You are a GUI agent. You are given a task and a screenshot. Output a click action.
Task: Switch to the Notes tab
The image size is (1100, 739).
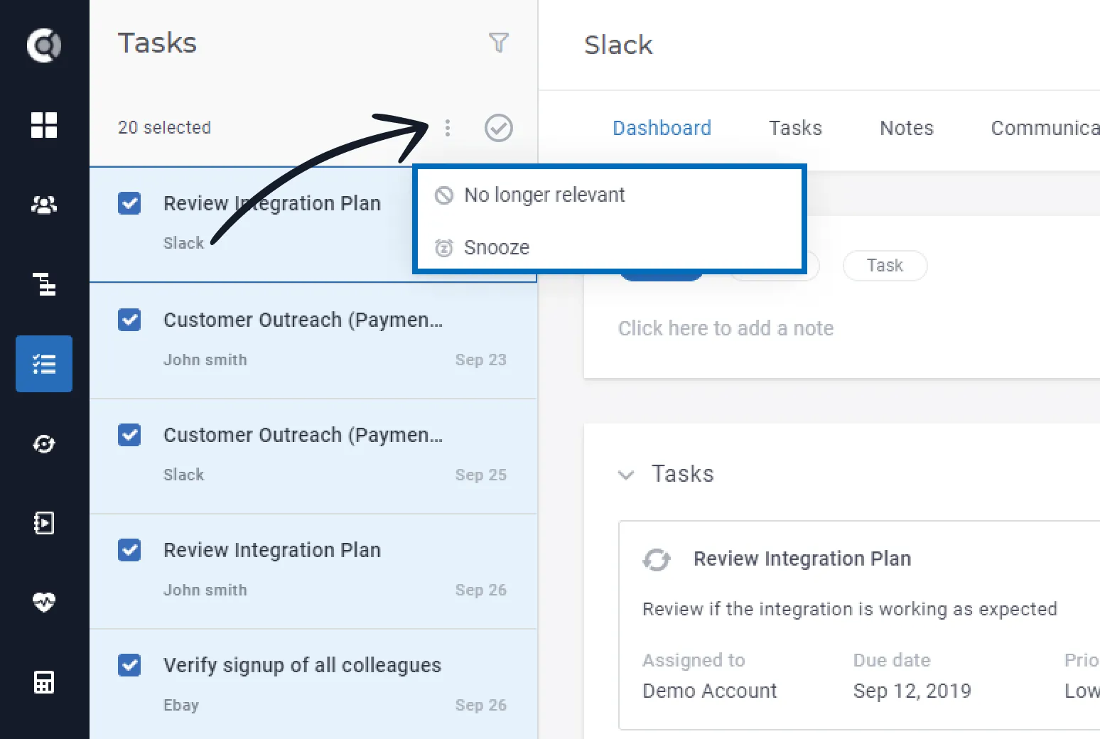(907, 128)
